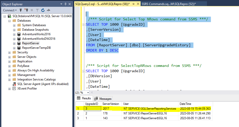This screenshot has width=239, height=127.
Task: Open the Connect dropdown menu
Action: pos(10,10)
